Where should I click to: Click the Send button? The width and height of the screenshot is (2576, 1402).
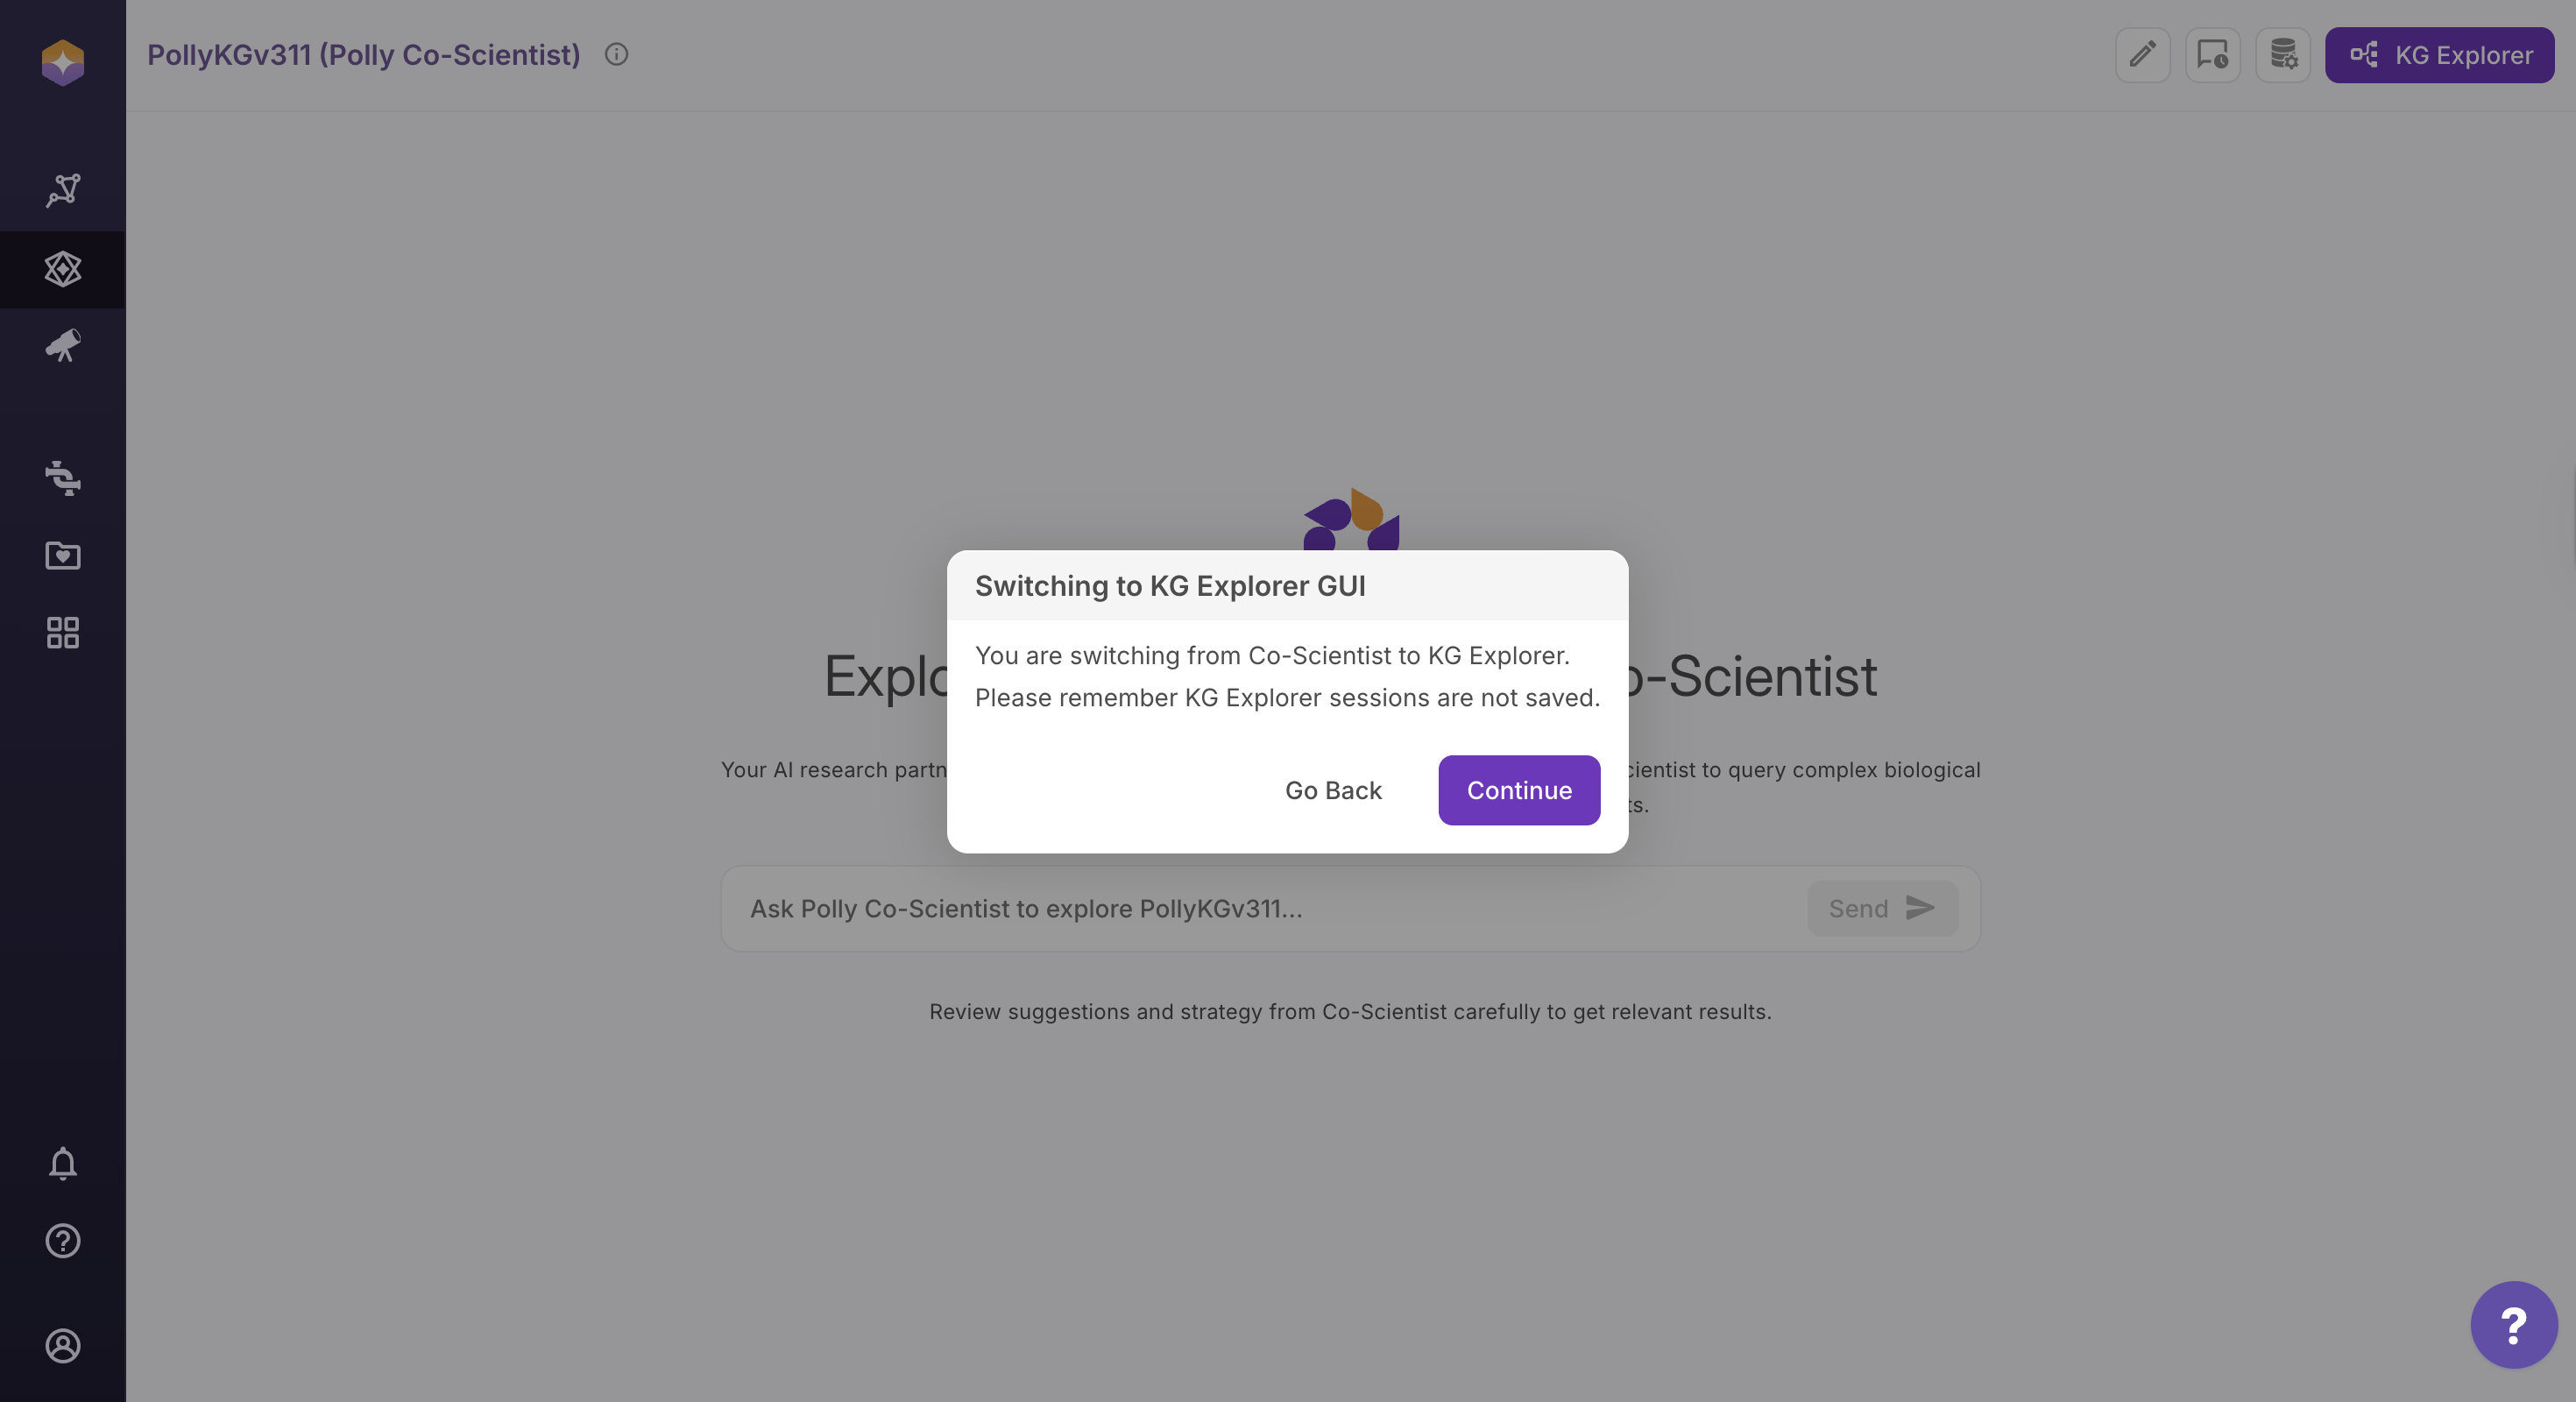click(1881, 908)
